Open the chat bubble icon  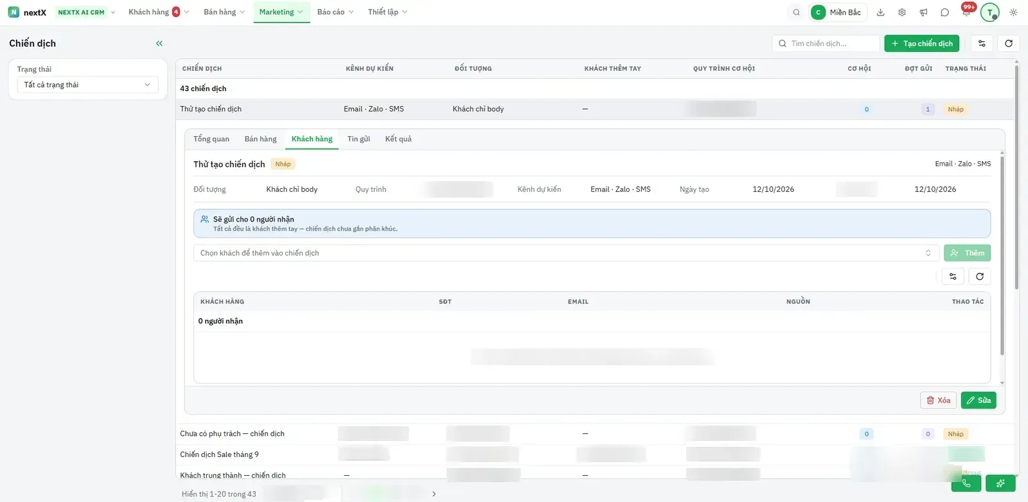point(944,12)
